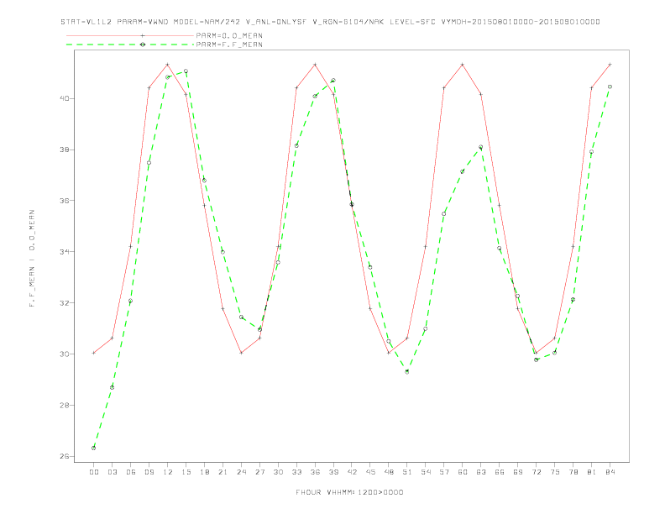
Task: Click the x-axis forecast hour label 24
Action: (x=241, y=472)
